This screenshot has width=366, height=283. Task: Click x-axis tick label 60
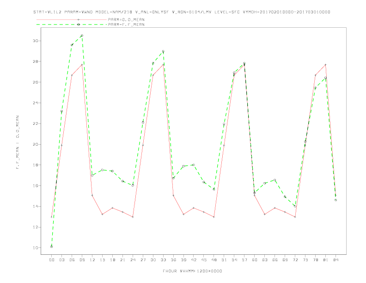coord(255,260)
